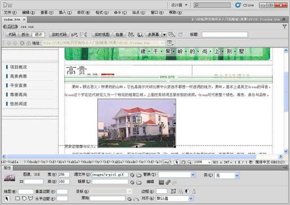Toggle 检查 mode
The width and height of the screenshot is (290, 205).
point(119,34)
